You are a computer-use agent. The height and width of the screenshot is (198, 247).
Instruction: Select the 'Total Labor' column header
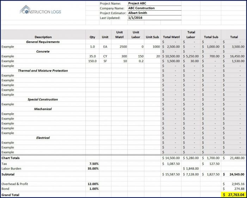[x=191, y=35]
